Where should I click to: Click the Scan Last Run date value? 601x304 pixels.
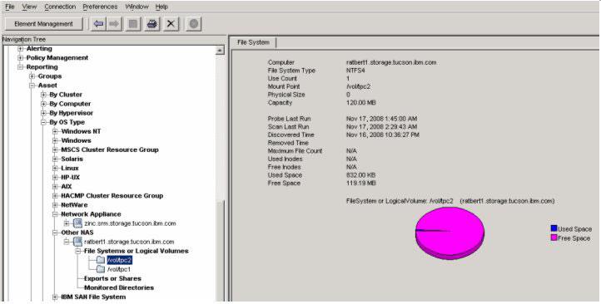382,127
